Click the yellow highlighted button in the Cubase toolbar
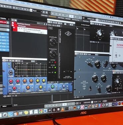Image resolution: width=123 pixels, height=125 pixels. tap(53, 17)
